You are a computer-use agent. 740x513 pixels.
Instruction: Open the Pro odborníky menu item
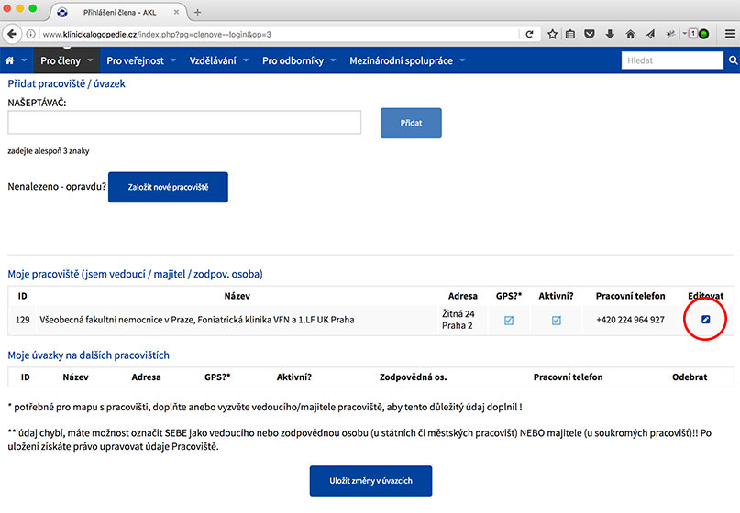click(x=293, y=60)
